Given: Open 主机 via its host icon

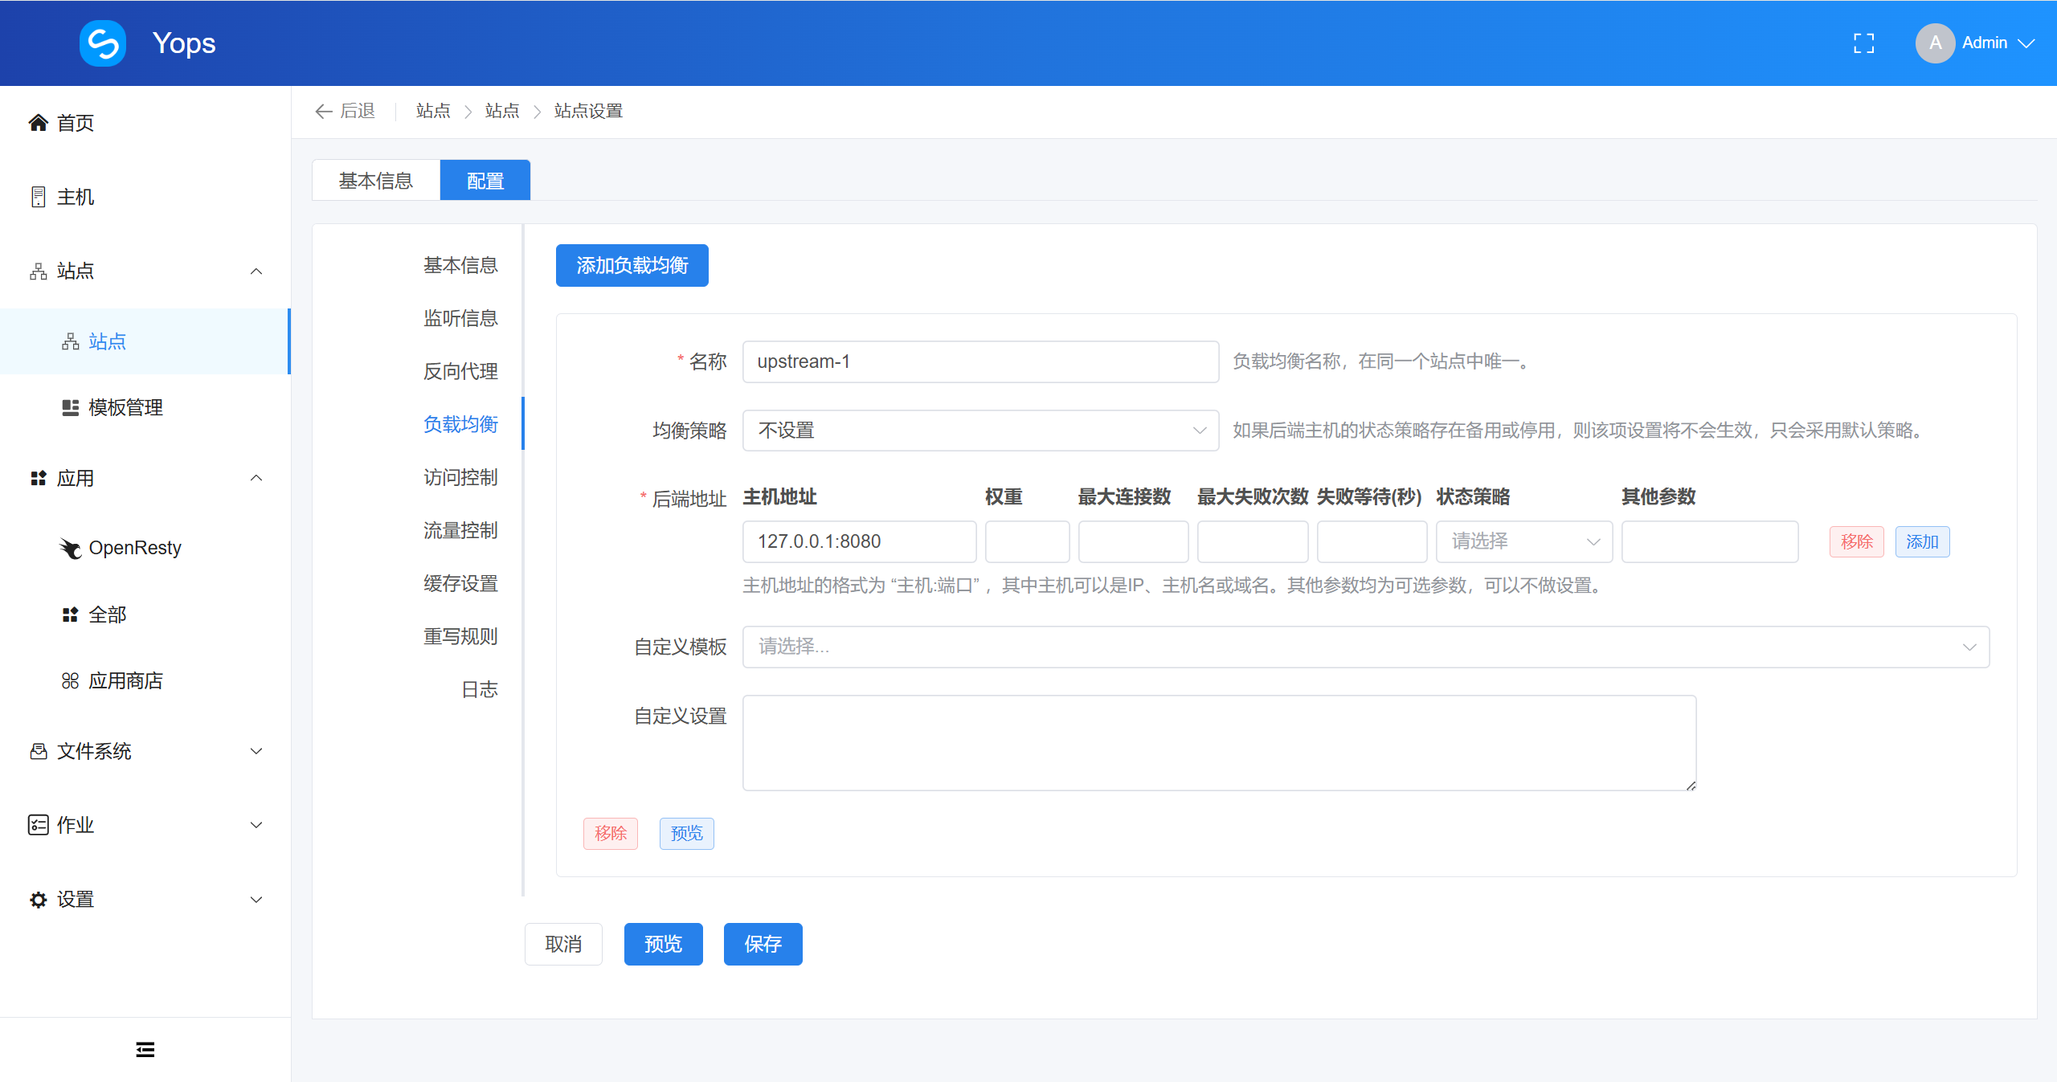Looking at the screenshot, I should (38, 197).
